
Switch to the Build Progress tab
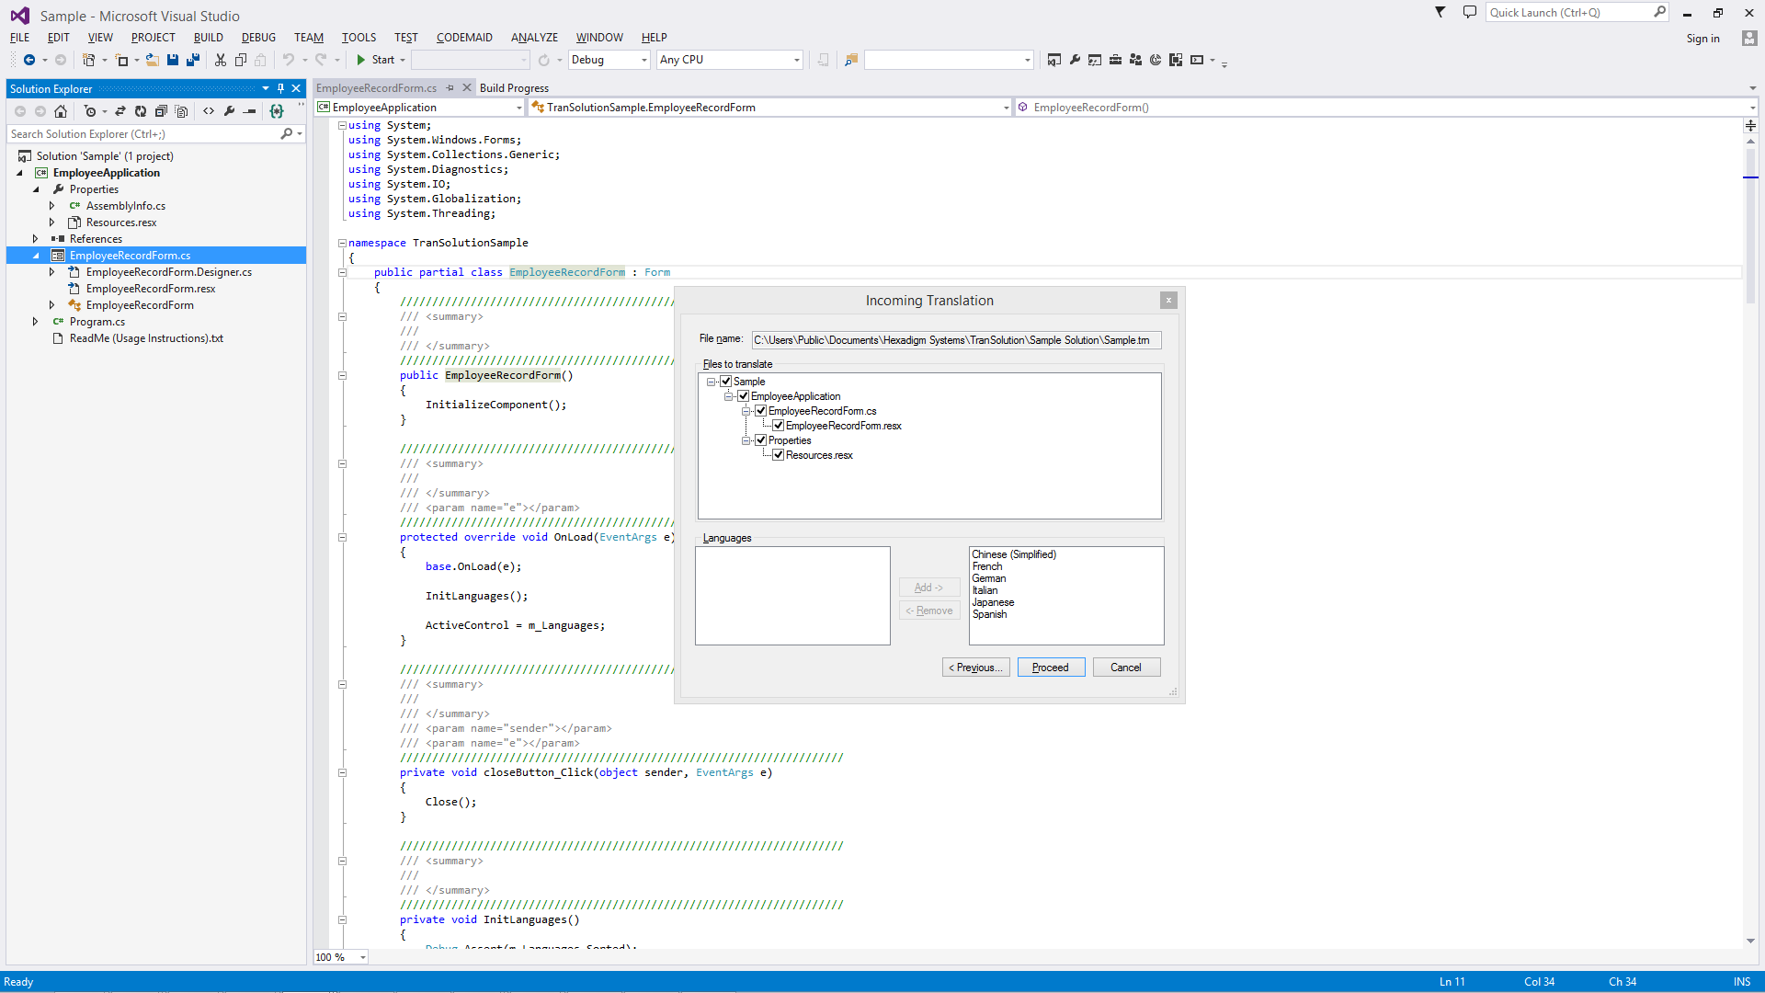pos(514,88)
